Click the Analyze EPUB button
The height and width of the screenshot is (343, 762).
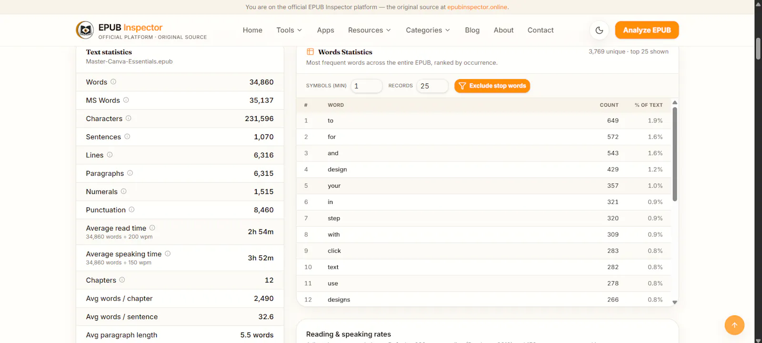pos(647,30)
